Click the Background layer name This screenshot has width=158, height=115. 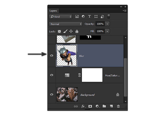click(x=87, y=95)
